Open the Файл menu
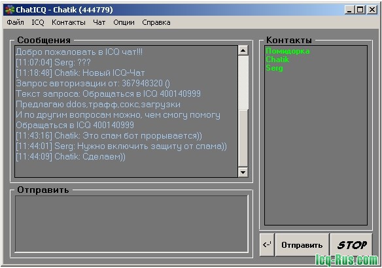The height and width of the screenshot is (268, 382). pos(15,22)
